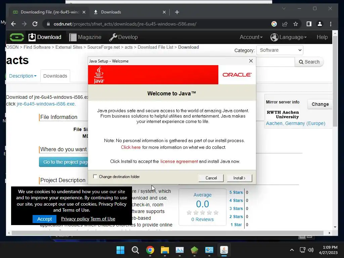Click the network tray icon
The image size is (344, 258).
[303, 250]
